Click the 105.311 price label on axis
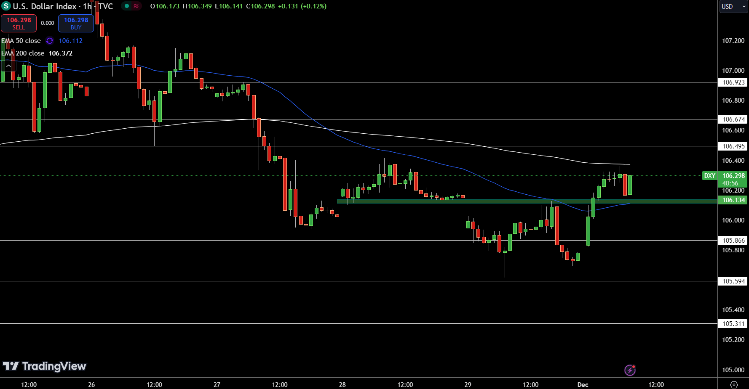The width and height of the screenshot is (749, 389). [733, 324]
